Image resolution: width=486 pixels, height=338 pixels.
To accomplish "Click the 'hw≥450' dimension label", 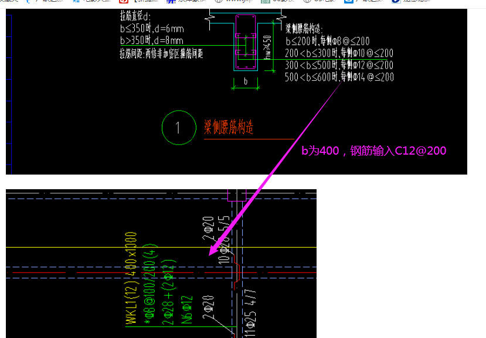I will coord(267,47).
